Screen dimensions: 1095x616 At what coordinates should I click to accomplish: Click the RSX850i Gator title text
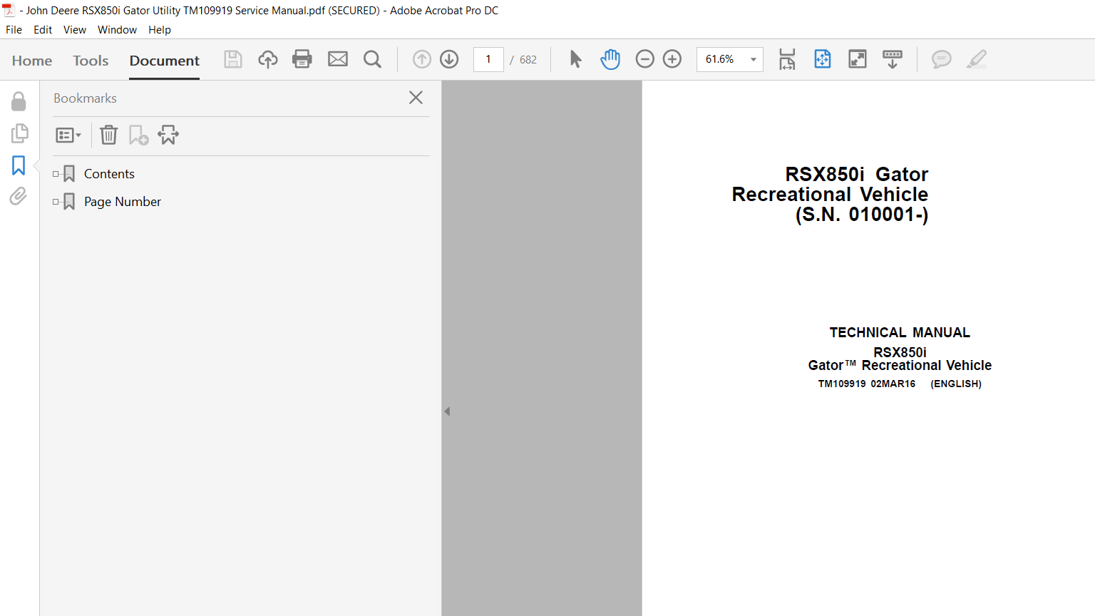856,175
